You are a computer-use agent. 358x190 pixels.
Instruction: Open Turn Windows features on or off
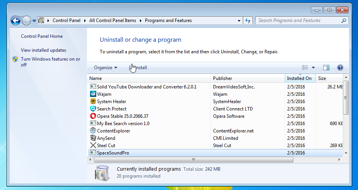pyautogui.click(x=51, y=62)
